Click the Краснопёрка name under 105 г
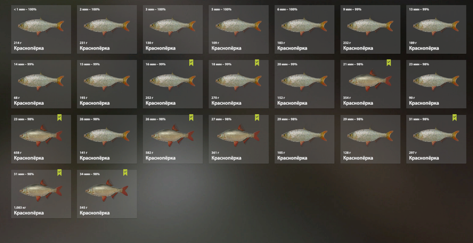Image resolution: width=473 pixels, height=243 pixels. tap(292, 158)
